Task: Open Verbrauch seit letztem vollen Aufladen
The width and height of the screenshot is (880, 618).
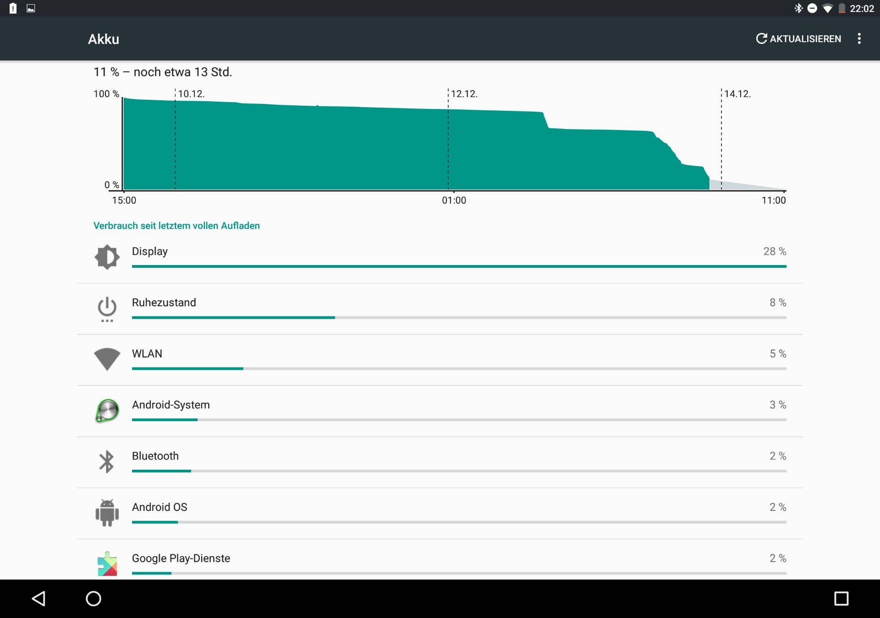Action: [x=176, y=225]
